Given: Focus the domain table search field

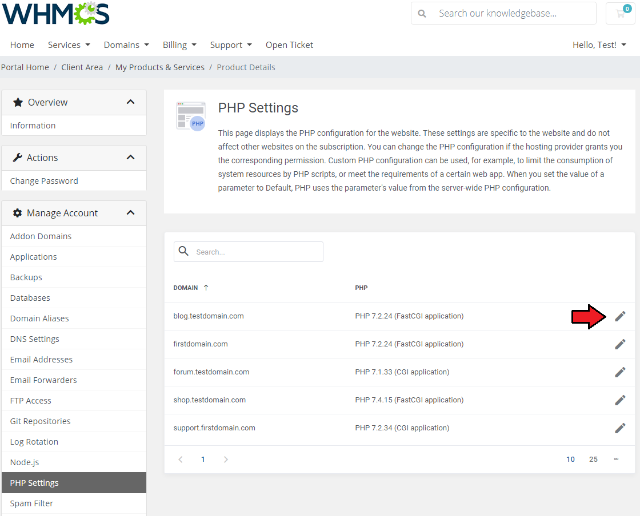Looking at the screenshot, I should 248,252.
